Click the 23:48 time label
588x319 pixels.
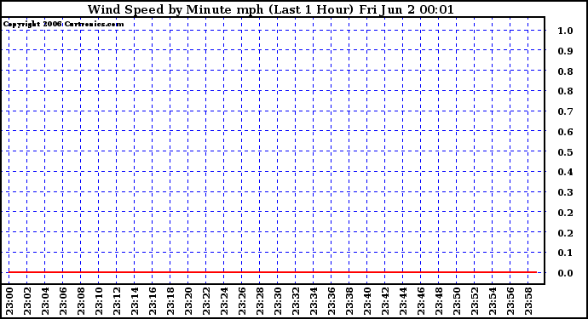click(x=439, y=301)
